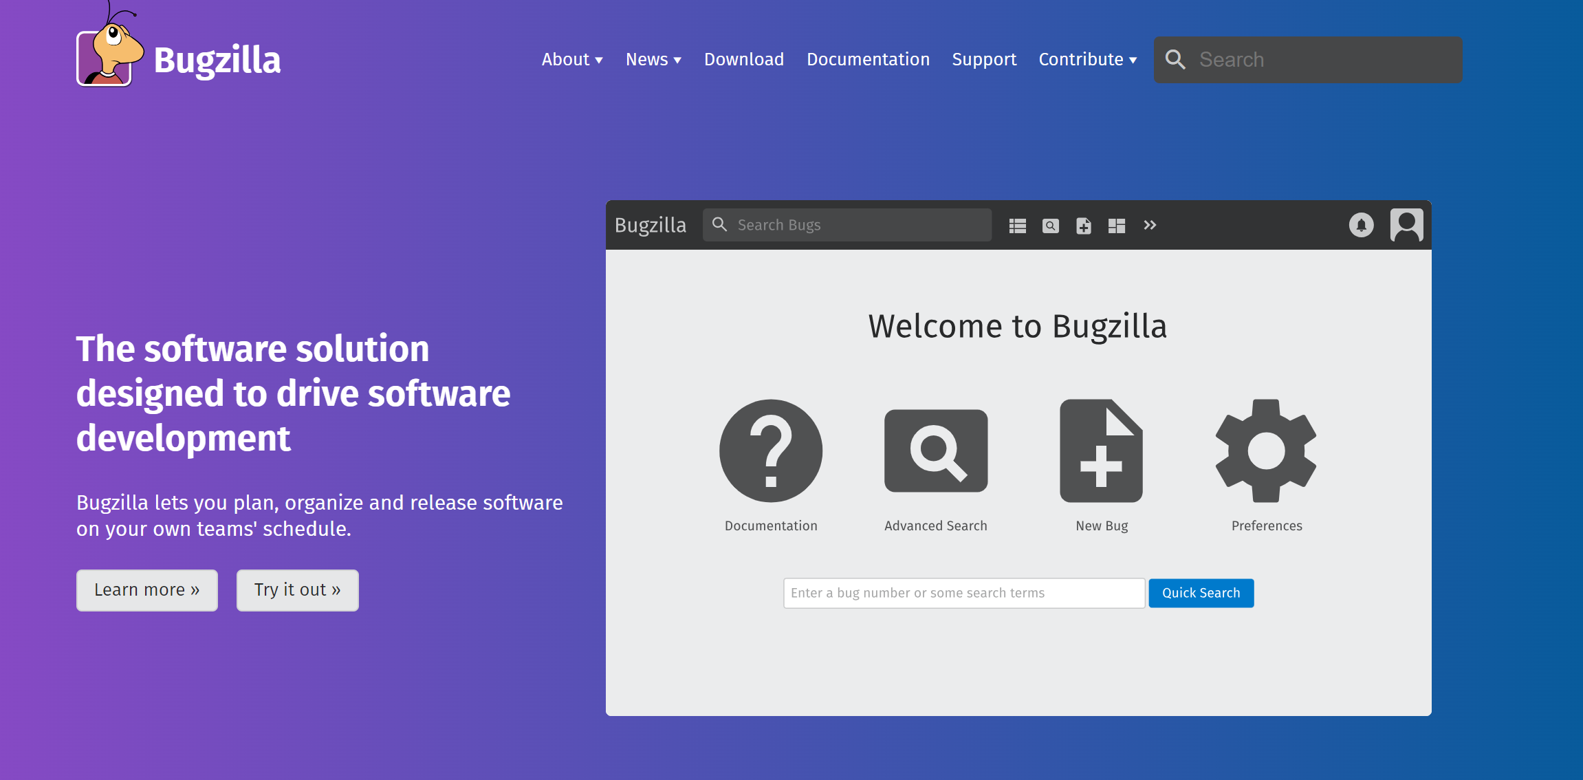The image size is (1583, 780).
Task: Click the New Bug label
Action: pyautogui.click(x=1102, y=526)
